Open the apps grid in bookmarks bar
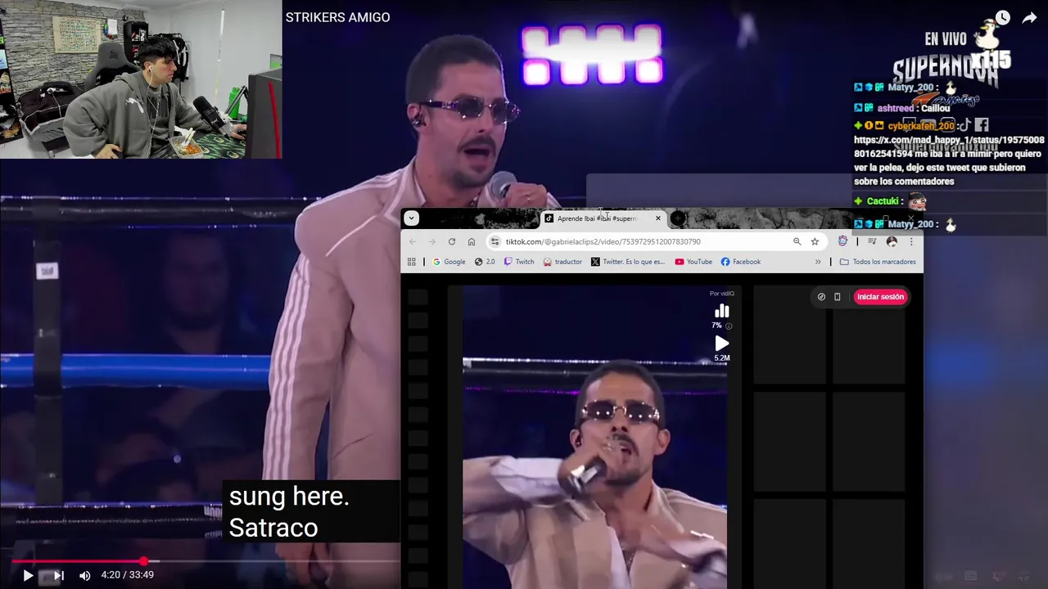The image size is (1048, 589). 412,262
